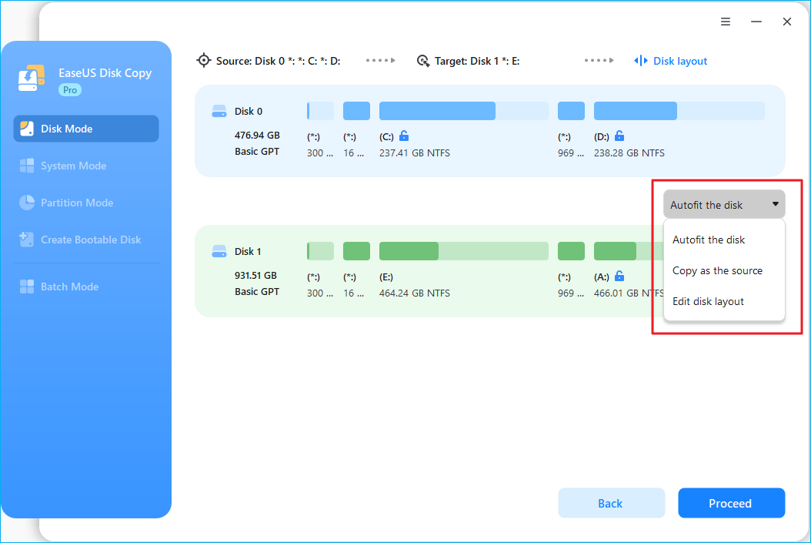Click the Source: Disk 0 step label
The height and width of the screenshot is (543, 811).
click(x=278, y=61)
